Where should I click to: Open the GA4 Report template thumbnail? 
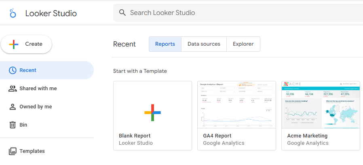[236, 105]
